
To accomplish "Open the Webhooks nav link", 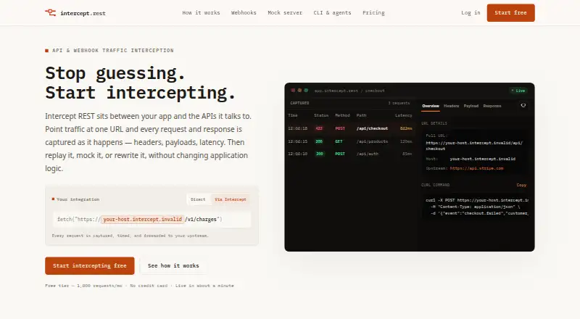I will (244, 12).
